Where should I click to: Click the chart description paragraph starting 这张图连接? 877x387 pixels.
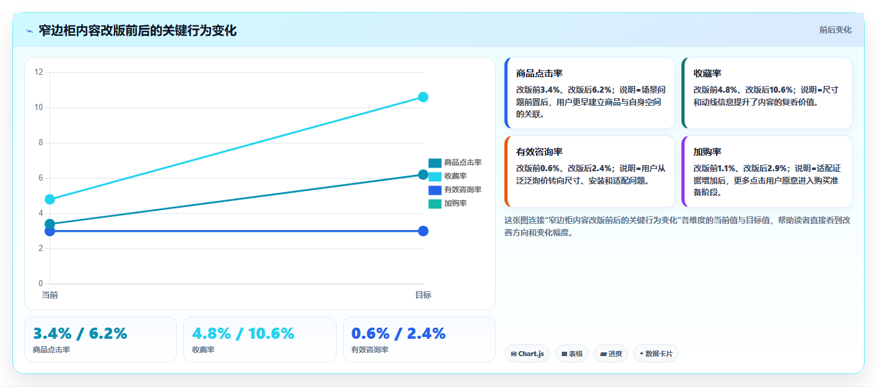click(x=678, y=226)
